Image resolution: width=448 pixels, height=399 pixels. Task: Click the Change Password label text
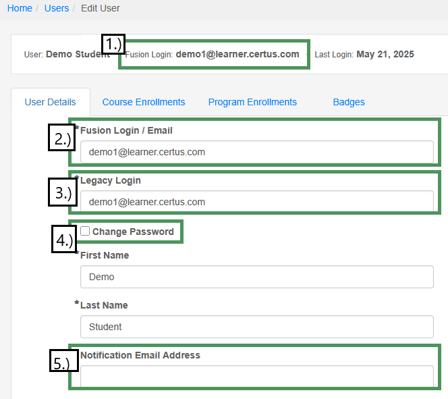click(x=133, y=232)
